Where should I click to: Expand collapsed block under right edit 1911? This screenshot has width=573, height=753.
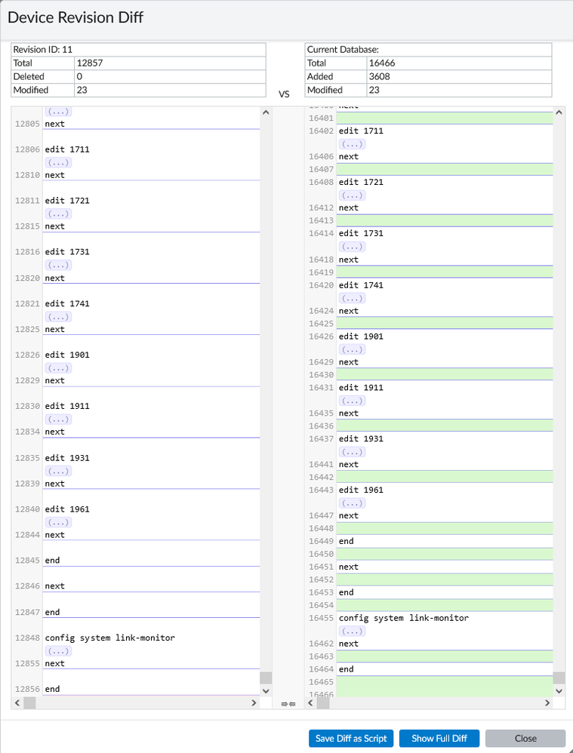(352, 401)
